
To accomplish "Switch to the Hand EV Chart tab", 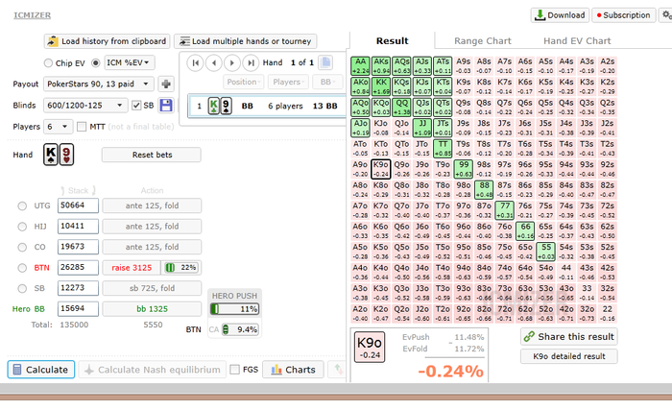I will (x=577, y=40).
